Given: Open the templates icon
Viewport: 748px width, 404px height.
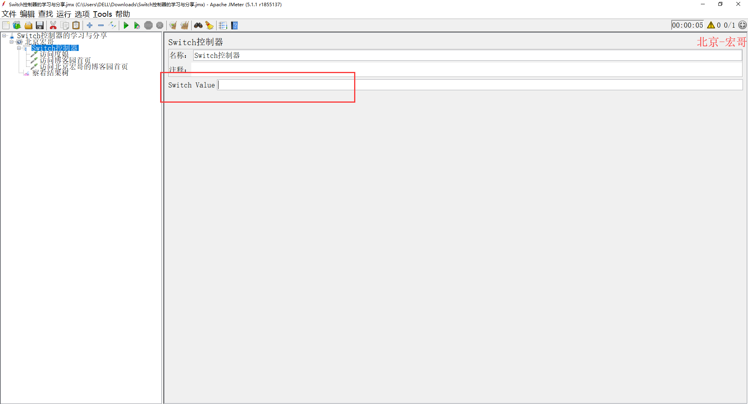Looking at the screenshot, I should click(x=17, y=25).
